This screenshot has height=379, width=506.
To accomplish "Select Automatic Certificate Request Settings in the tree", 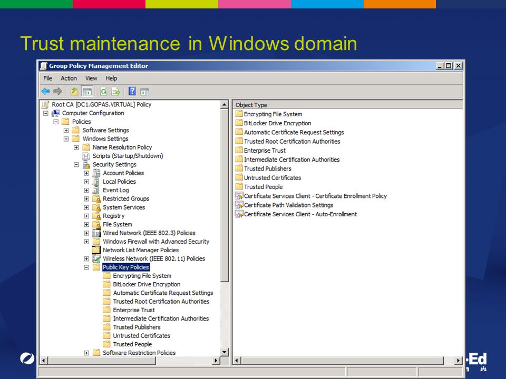I will (x=163, y=293).
